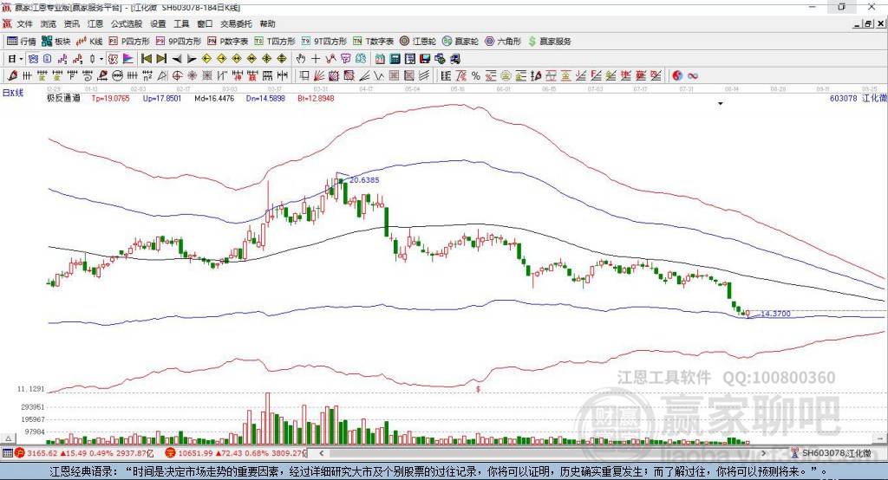Viewport: 888px width, 480px height.
Task: Click the red yin-yang icon
Action: pos(677,75)
